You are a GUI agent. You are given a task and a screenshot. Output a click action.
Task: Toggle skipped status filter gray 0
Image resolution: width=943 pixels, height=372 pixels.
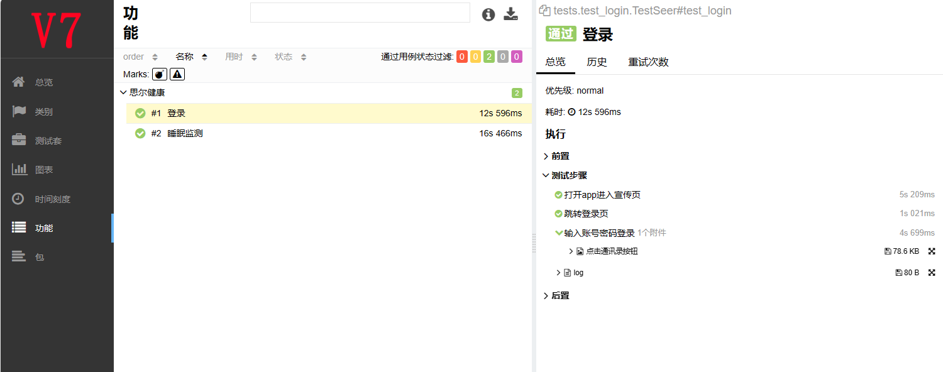coord(503,57)
